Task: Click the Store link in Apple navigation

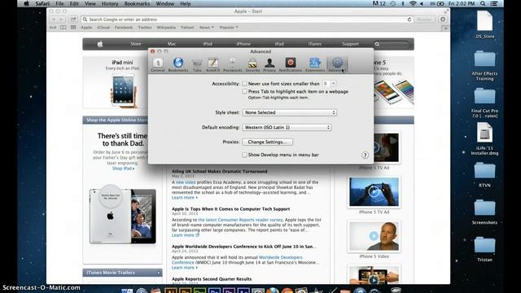Action: pyautogui.click(x=136, y=44)
